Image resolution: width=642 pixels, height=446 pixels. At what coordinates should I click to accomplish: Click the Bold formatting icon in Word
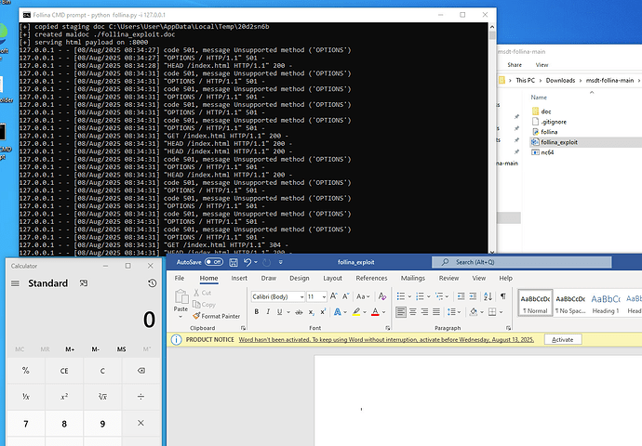coord(256,312)
